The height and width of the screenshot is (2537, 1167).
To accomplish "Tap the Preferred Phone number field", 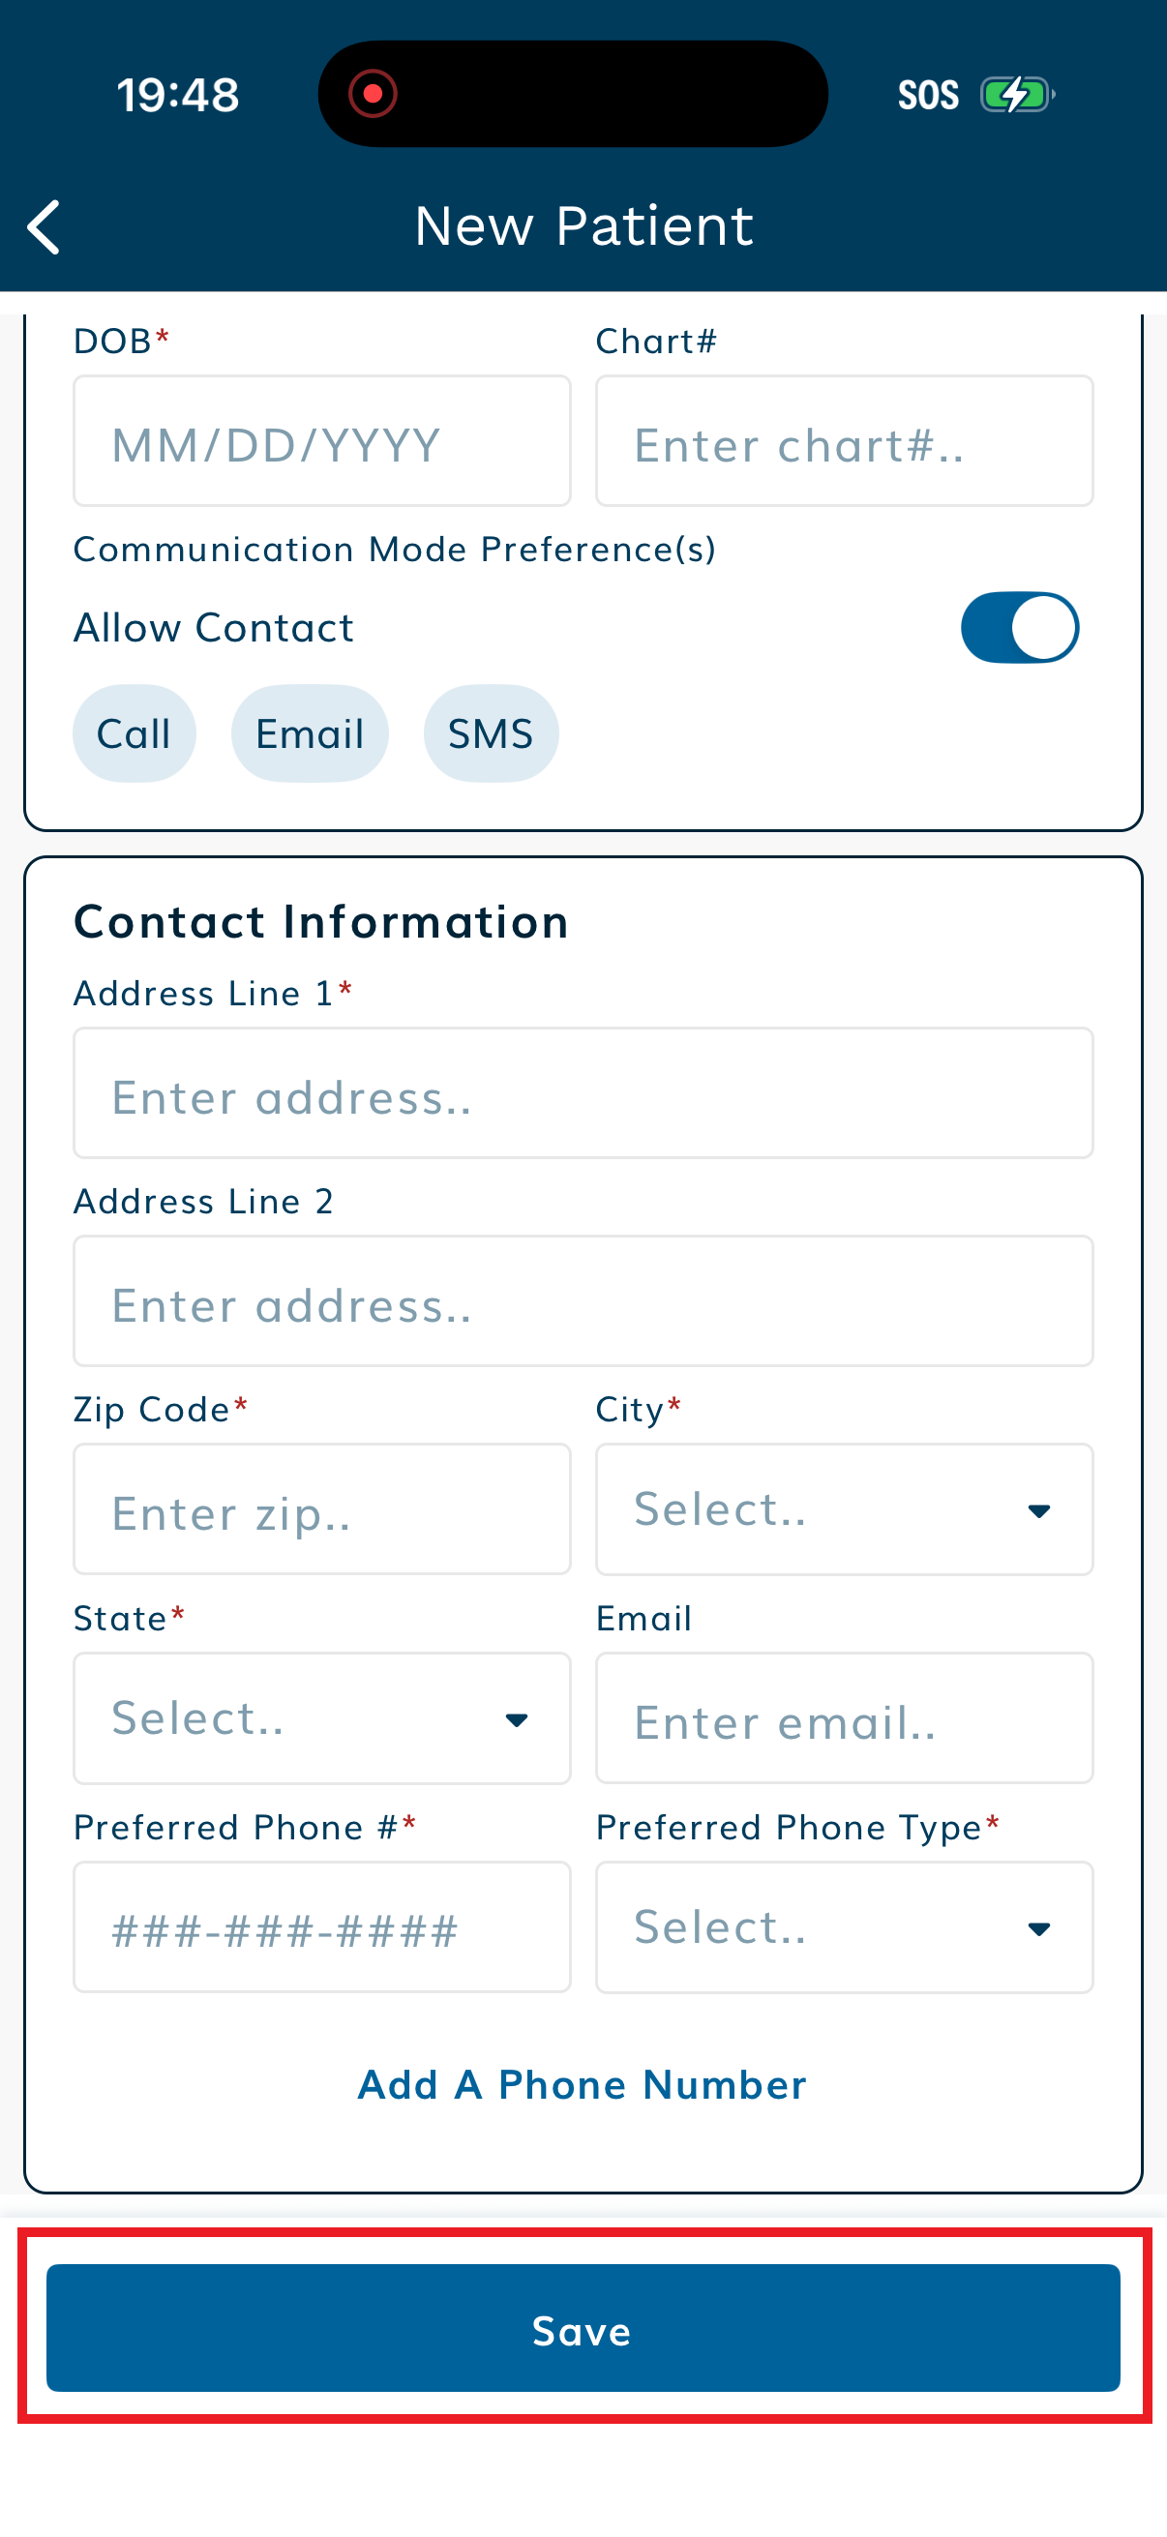I will click(322, 1926).
